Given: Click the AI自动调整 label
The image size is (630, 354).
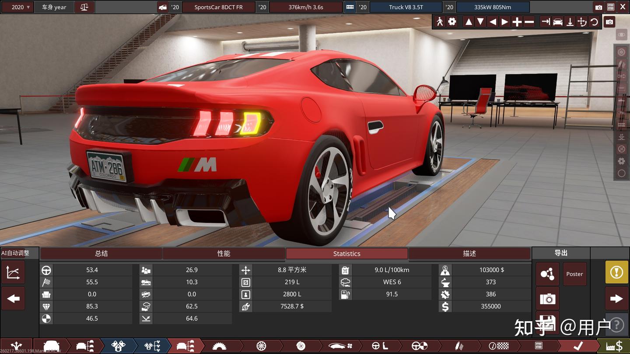Looking at the screenshot, I should point(15,253).
